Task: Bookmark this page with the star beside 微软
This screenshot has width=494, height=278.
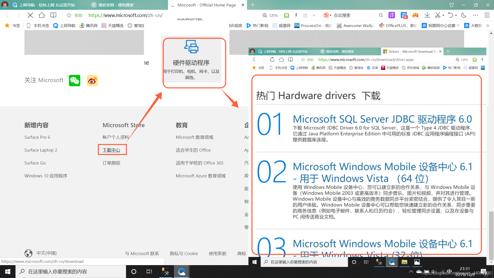Action: 69,15
